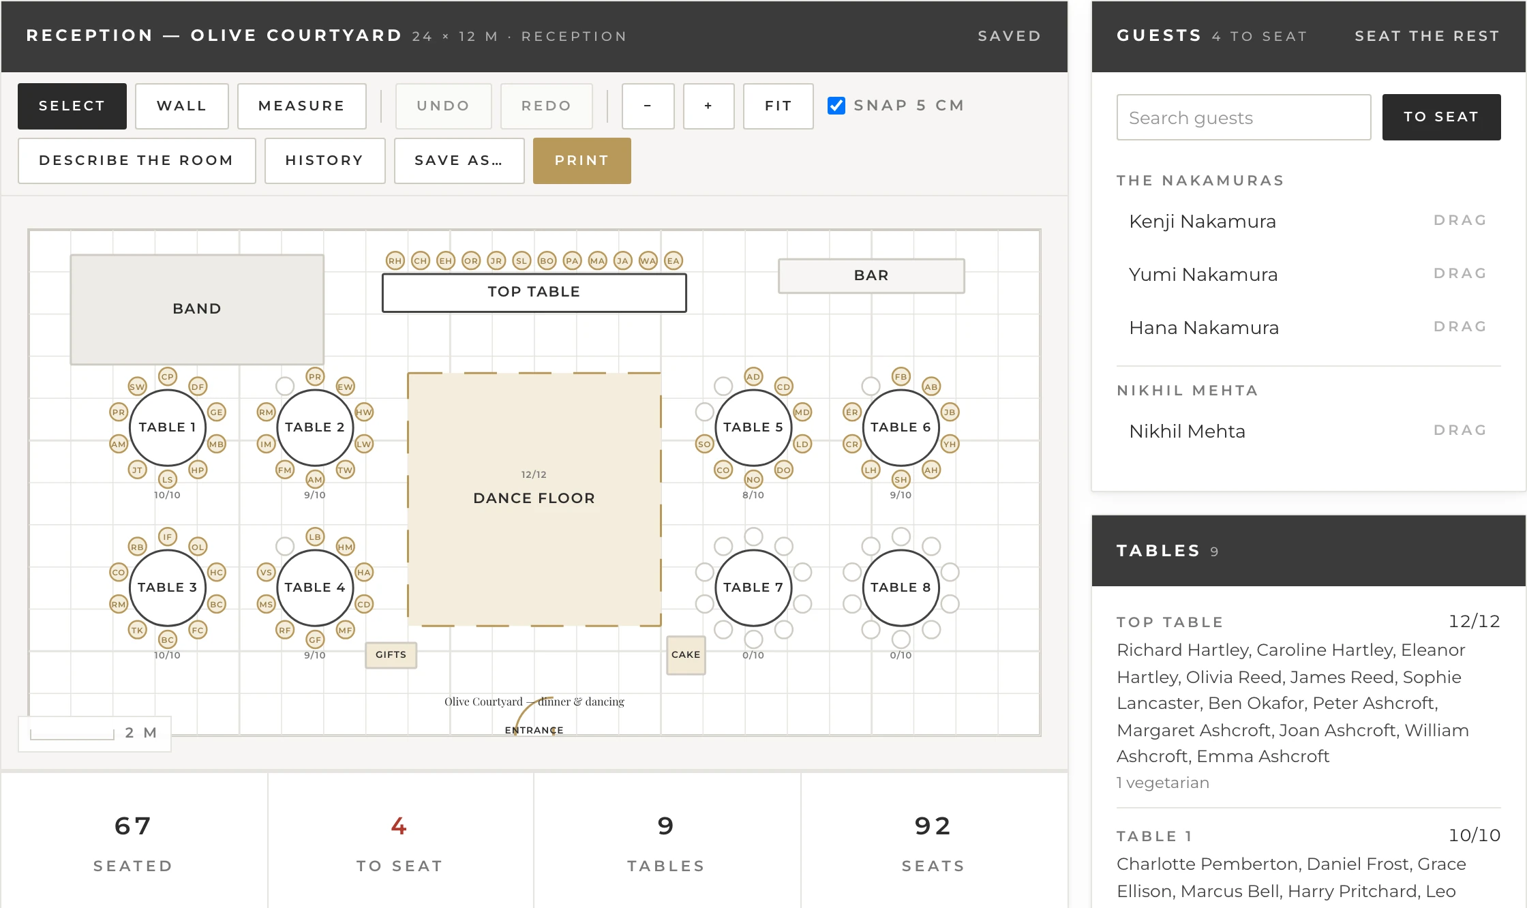The image size is (1527, 908).
Task: Select empty round Table 7
Action: [753, 588]
